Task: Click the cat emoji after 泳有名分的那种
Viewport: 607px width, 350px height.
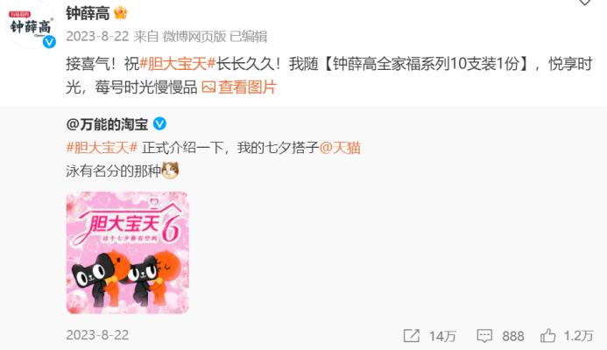Action: tap(170, 171)
